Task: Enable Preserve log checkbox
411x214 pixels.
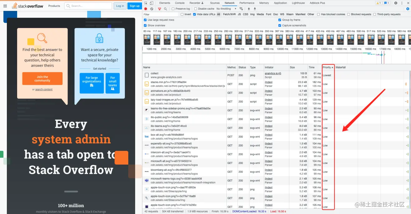Action: [x=173, y=9]
